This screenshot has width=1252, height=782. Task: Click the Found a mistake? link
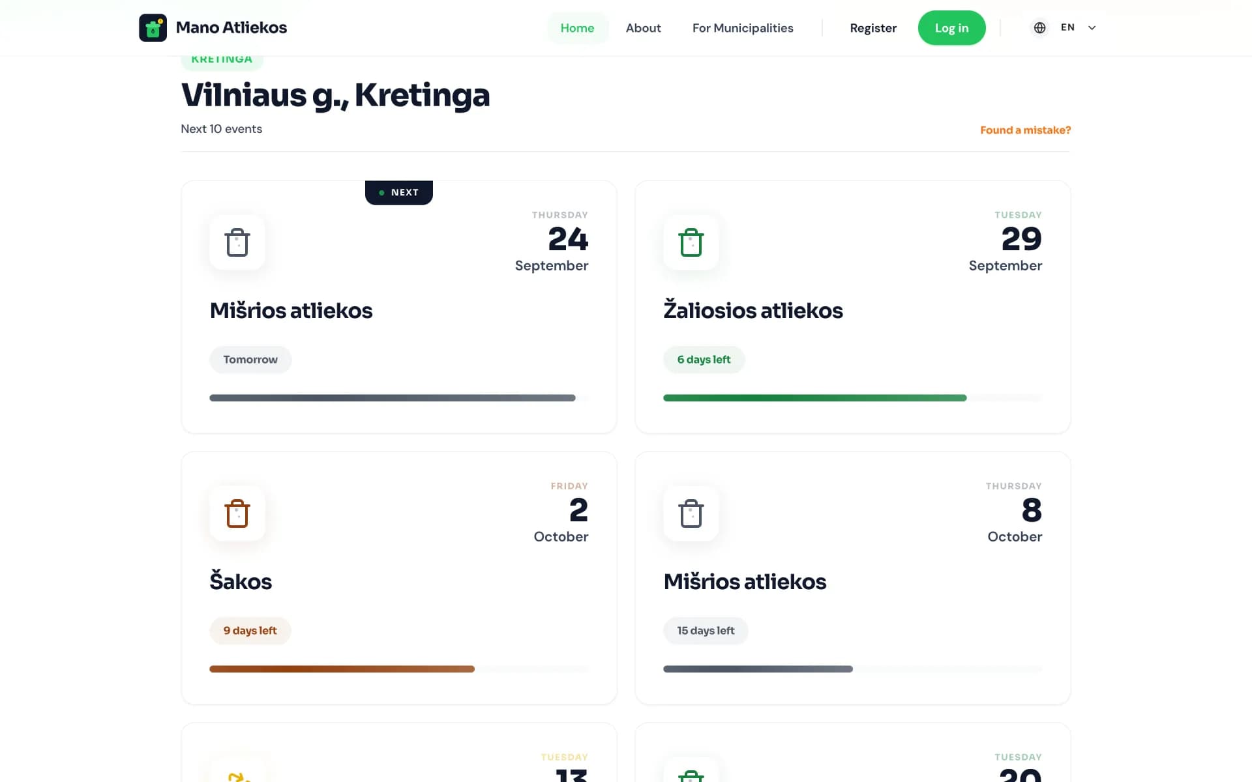(1025, 130)
